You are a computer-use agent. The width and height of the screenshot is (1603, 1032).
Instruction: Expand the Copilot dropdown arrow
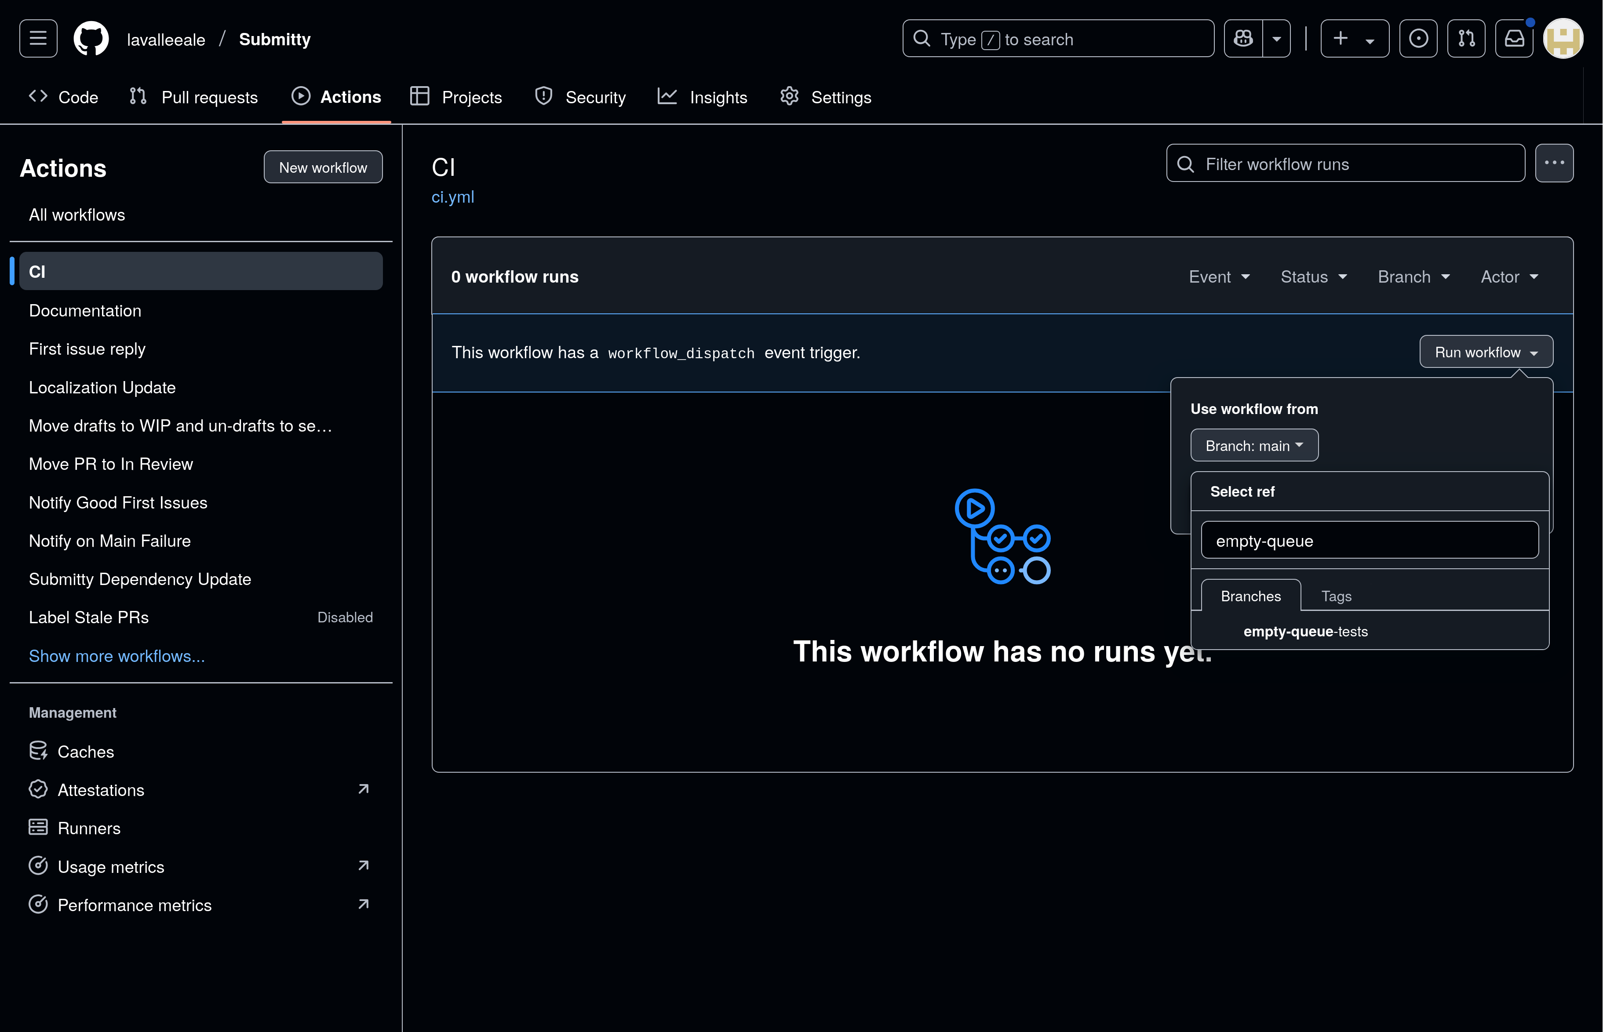[1277, 38]
